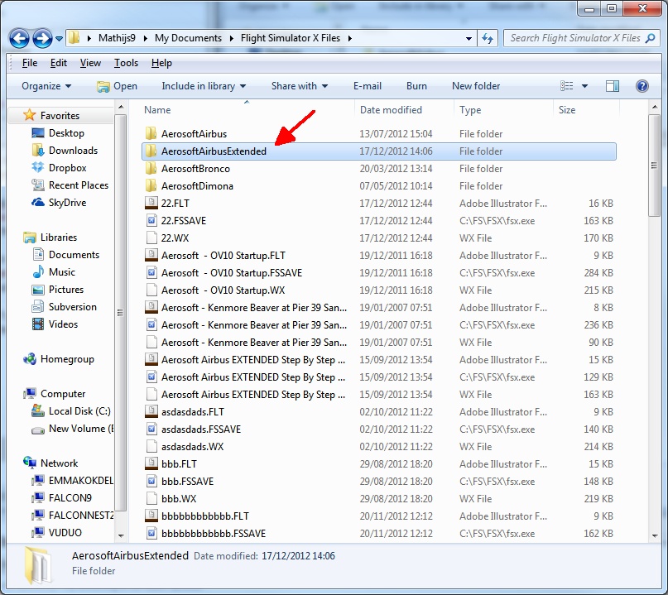
Task: Open the FALCON9 network computer
Action: [70, 498]
